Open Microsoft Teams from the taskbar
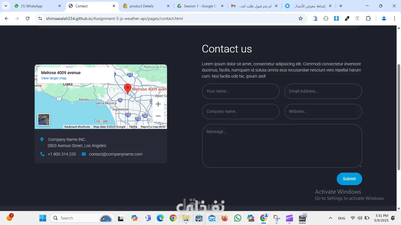 pyautogui.click(x=147, y=218)
